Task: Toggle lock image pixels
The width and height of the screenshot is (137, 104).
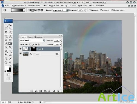Action: (x=33, y=44)
